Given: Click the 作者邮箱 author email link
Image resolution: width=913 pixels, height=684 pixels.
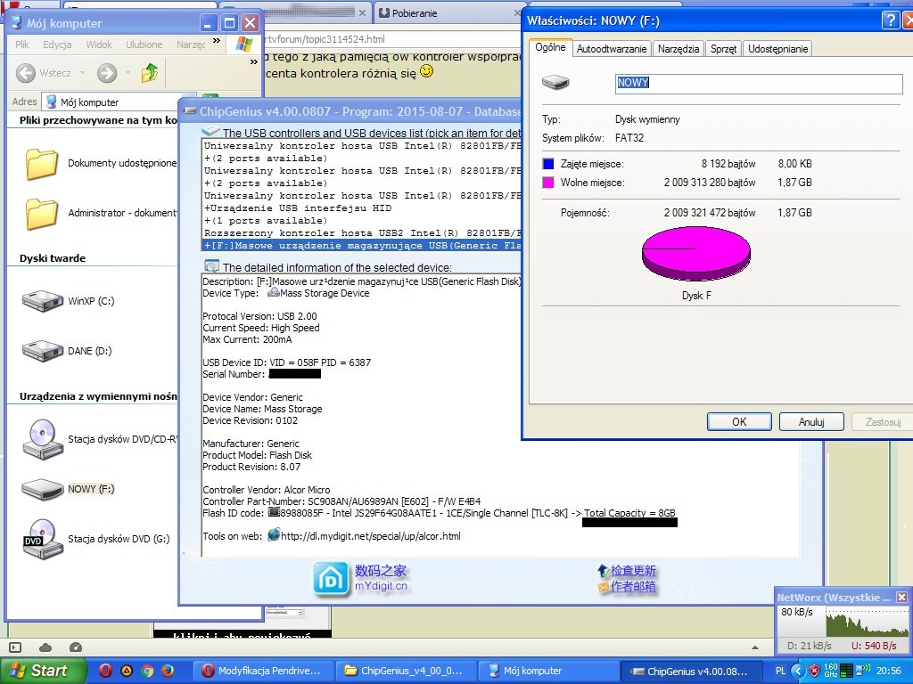Looking at the screenshot, I should [x=633, y=586].
